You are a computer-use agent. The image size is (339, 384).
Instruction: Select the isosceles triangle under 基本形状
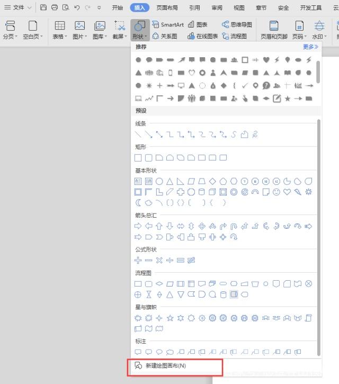169,181
